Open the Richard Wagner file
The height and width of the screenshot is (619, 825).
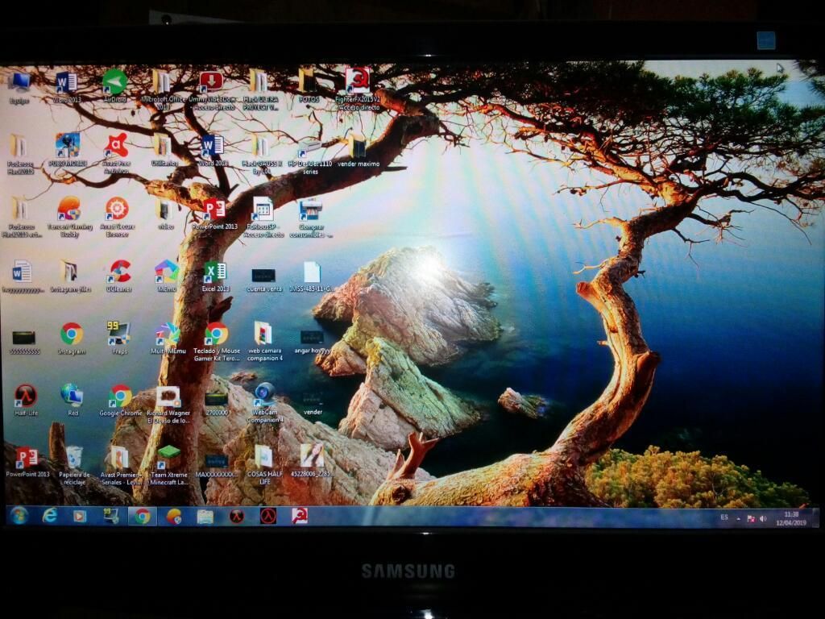point(168,405)
